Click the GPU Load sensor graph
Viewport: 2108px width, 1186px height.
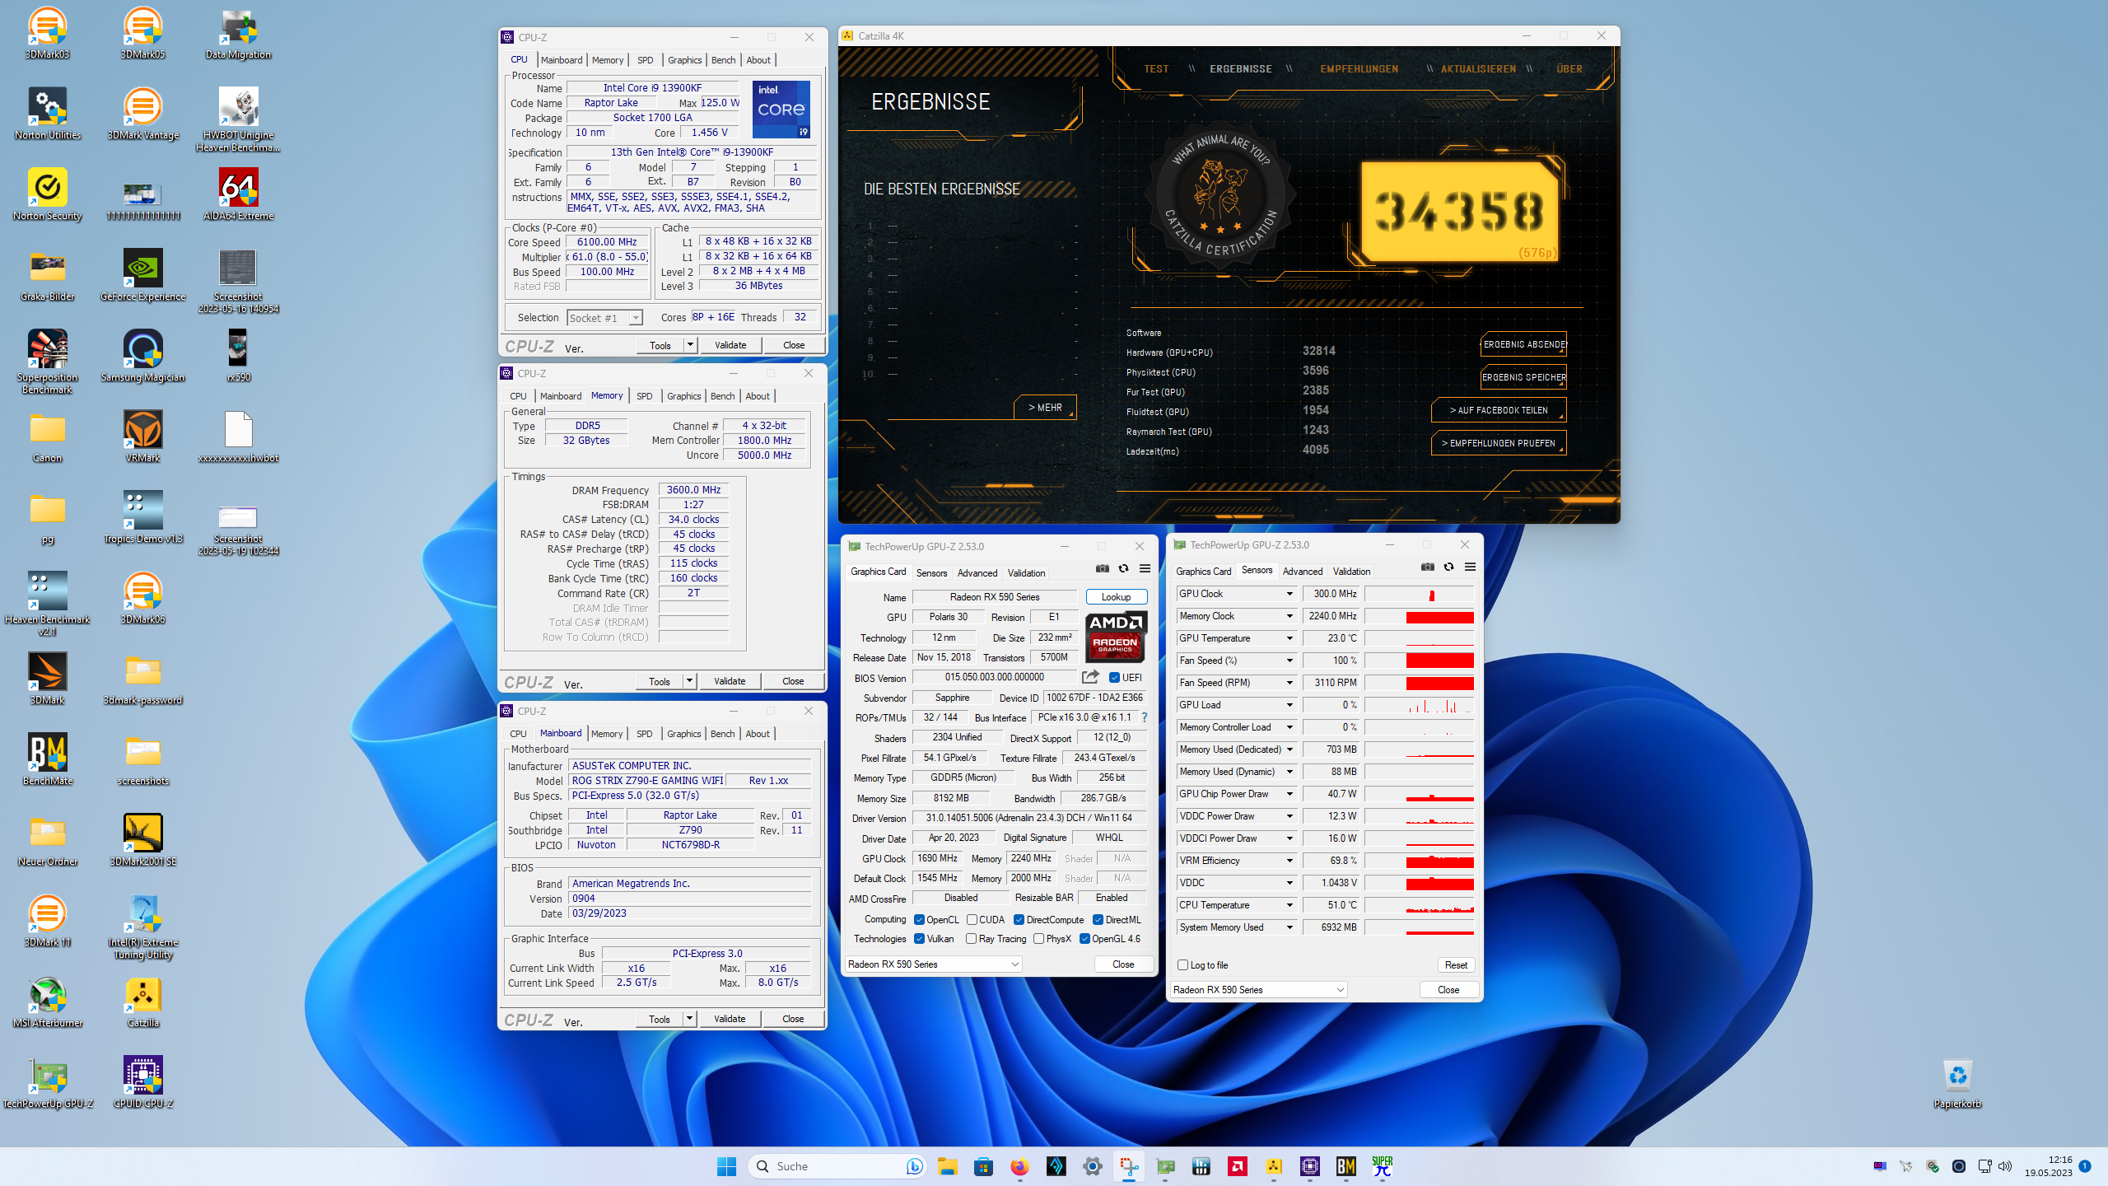1420,705
